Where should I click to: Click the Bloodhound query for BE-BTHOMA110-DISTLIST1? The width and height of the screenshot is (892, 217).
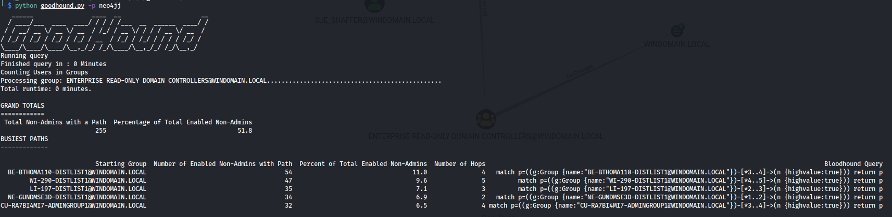[x=689, y=172]
